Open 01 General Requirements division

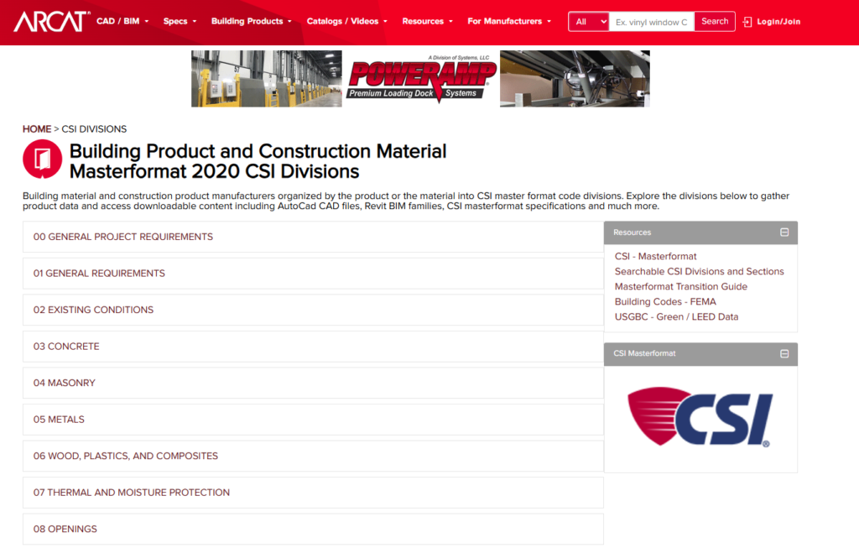pyautogui.click(x=313, y=274)
